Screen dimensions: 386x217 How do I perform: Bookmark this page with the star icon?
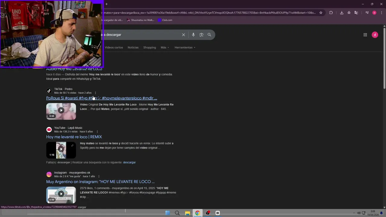[321, 13]
